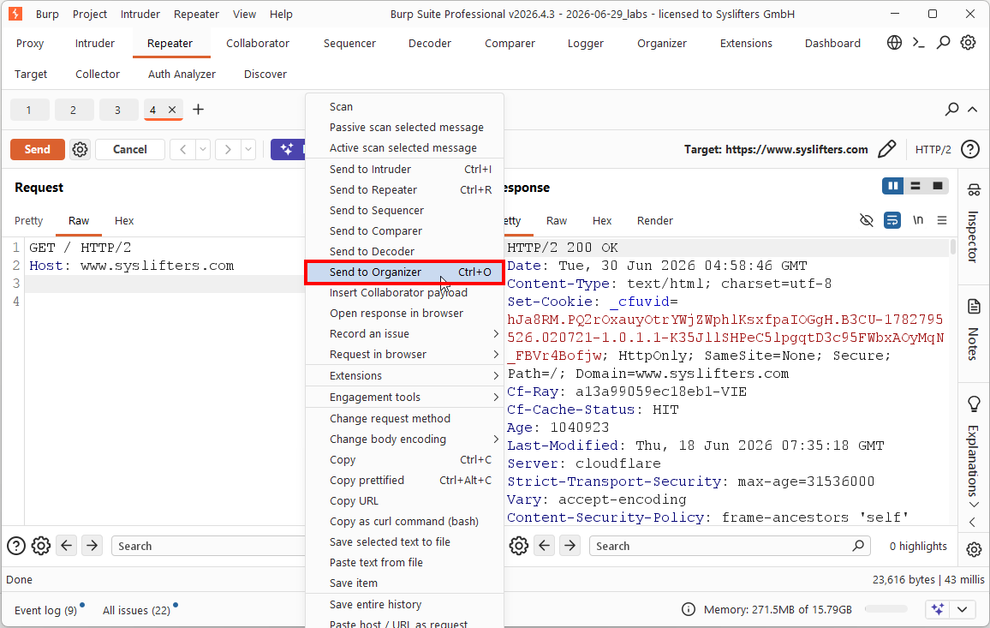Viewport: 990px width, 628px height.
Task: Go to previous response search match
Action: (x=545, y=545)
